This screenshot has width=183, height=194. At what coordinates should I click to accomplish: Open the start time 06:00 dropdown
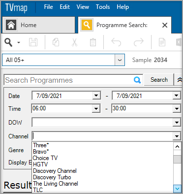coord(96,108)
